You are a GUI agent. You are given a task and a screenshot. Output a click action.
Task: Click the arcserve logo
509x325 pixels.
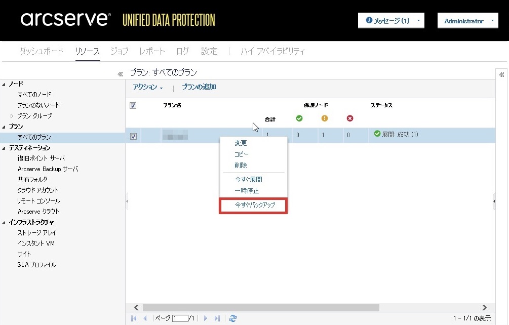[65, 19]
